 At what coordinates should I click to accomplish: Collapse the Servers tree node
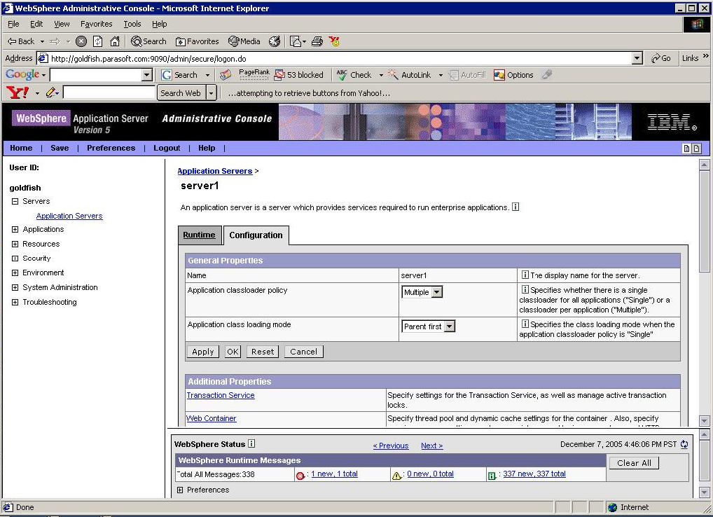click(x=15, y=201)
